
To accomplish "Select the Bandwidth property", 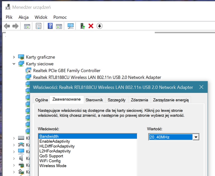I will pos(88,136).
